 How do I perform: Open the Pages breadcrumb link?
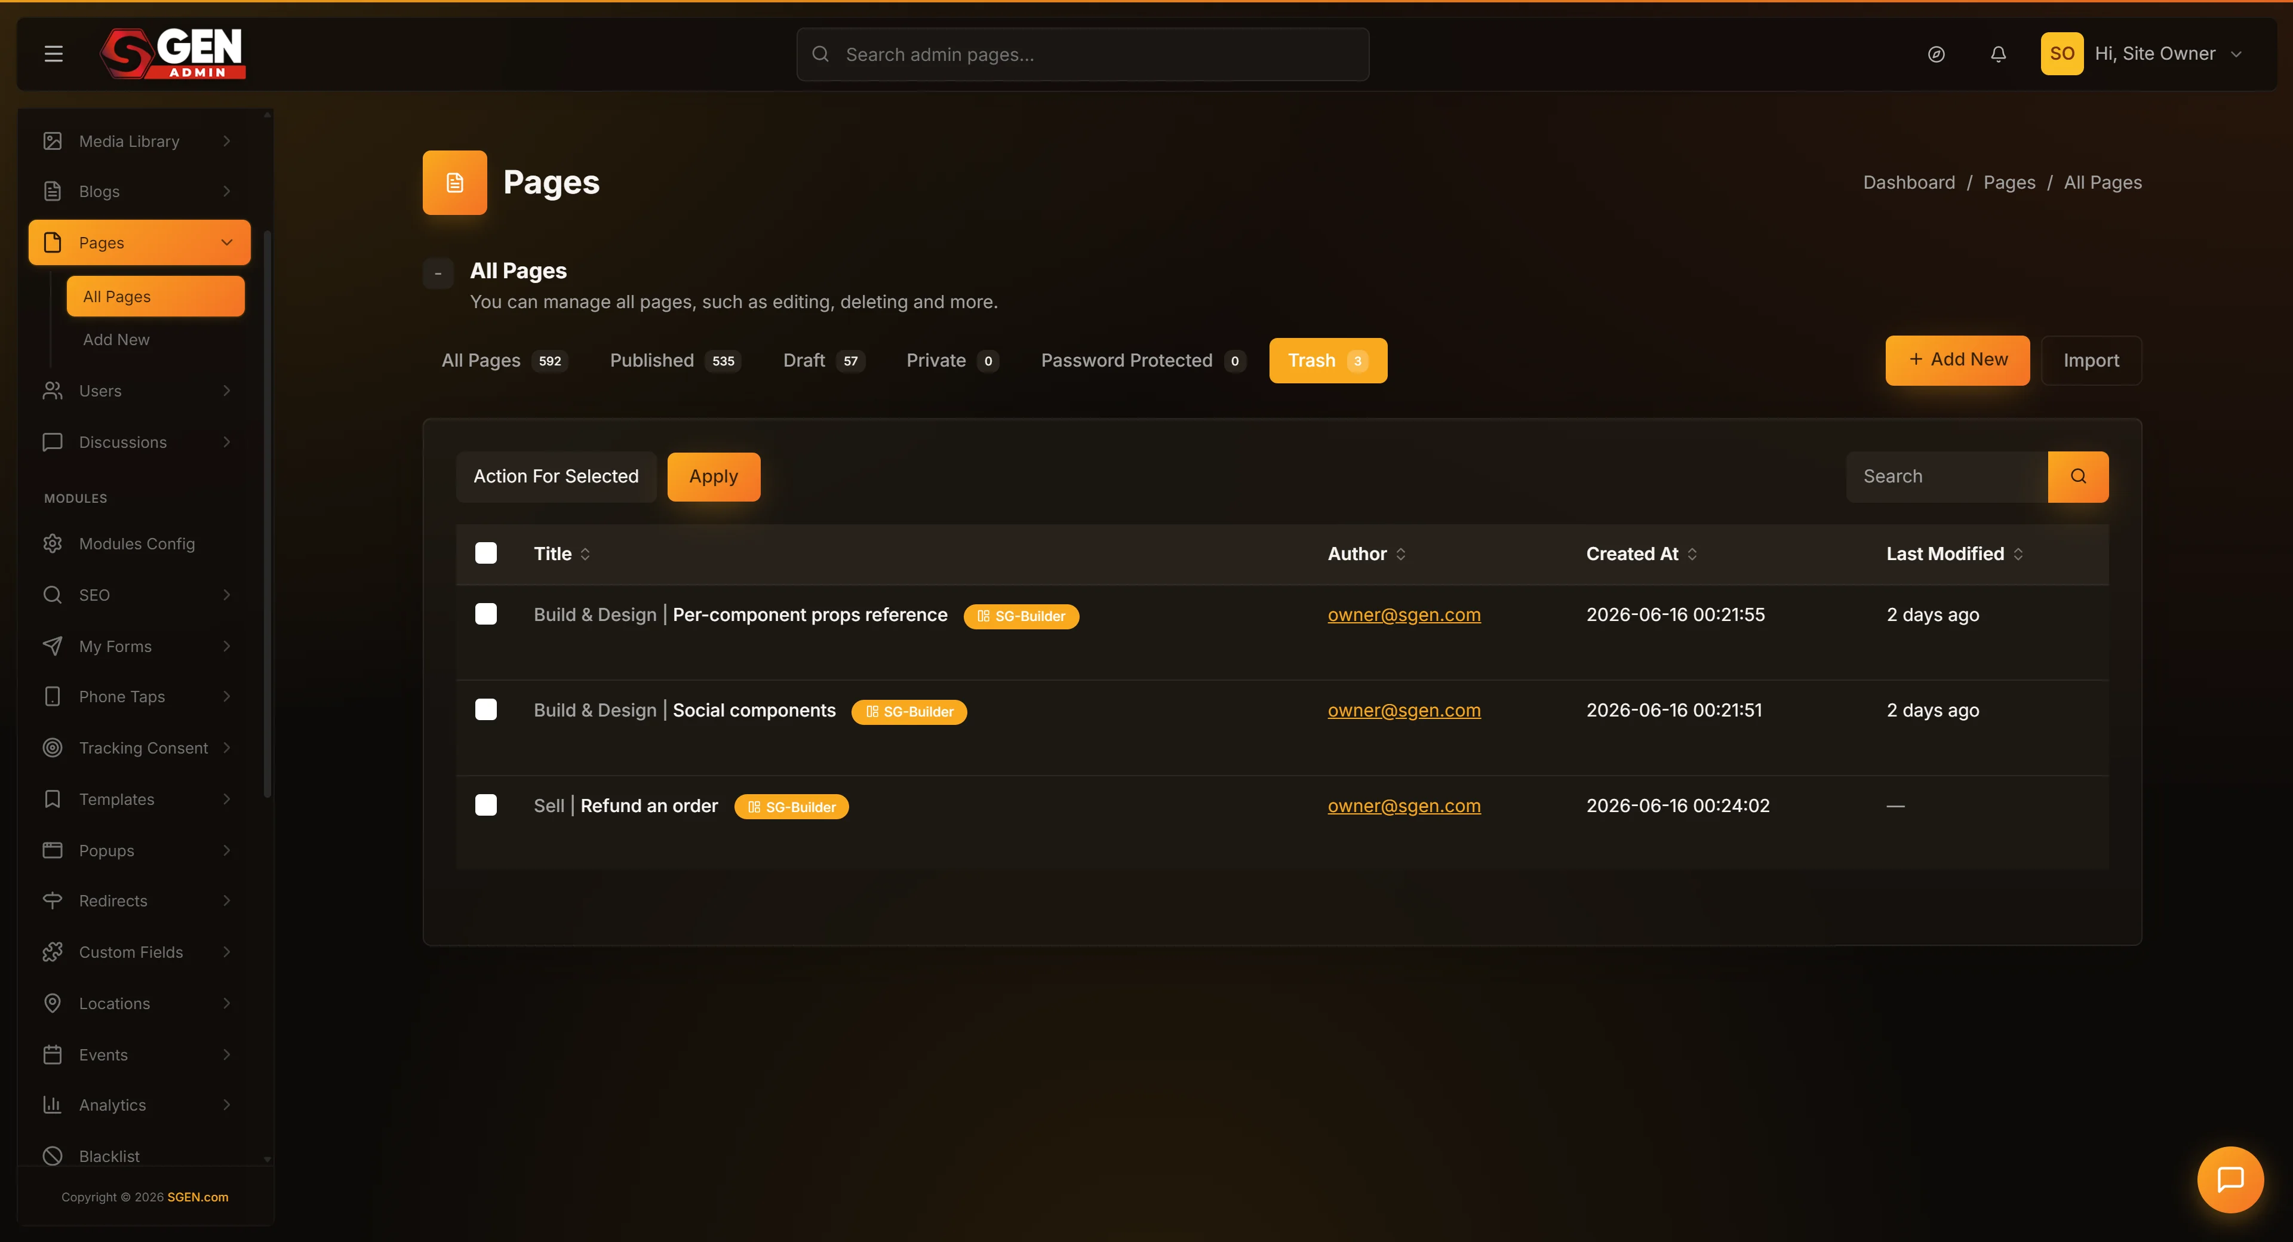[2009, 183]
